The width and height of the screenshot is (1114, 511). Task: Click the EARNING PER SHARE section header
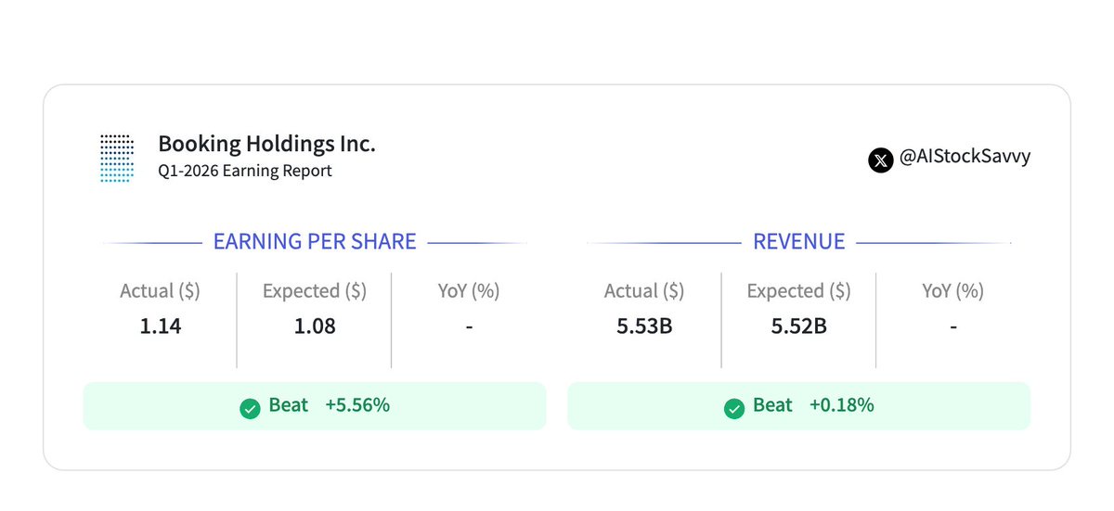[x=315, y=242]
